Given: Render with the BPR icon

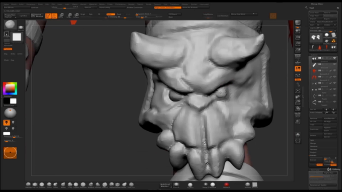Looking at the screenshot, I should 298,22.
